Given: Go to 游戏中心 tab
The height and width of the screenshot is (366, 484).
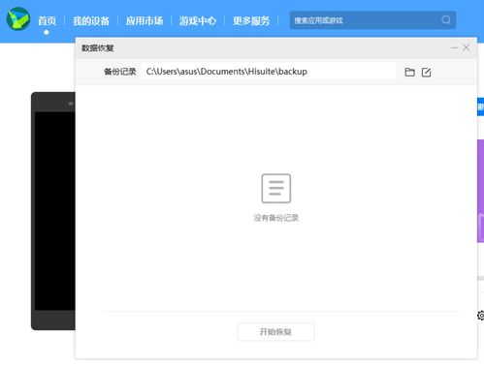Looking at the screenshot, I should (x=198, y=21).
